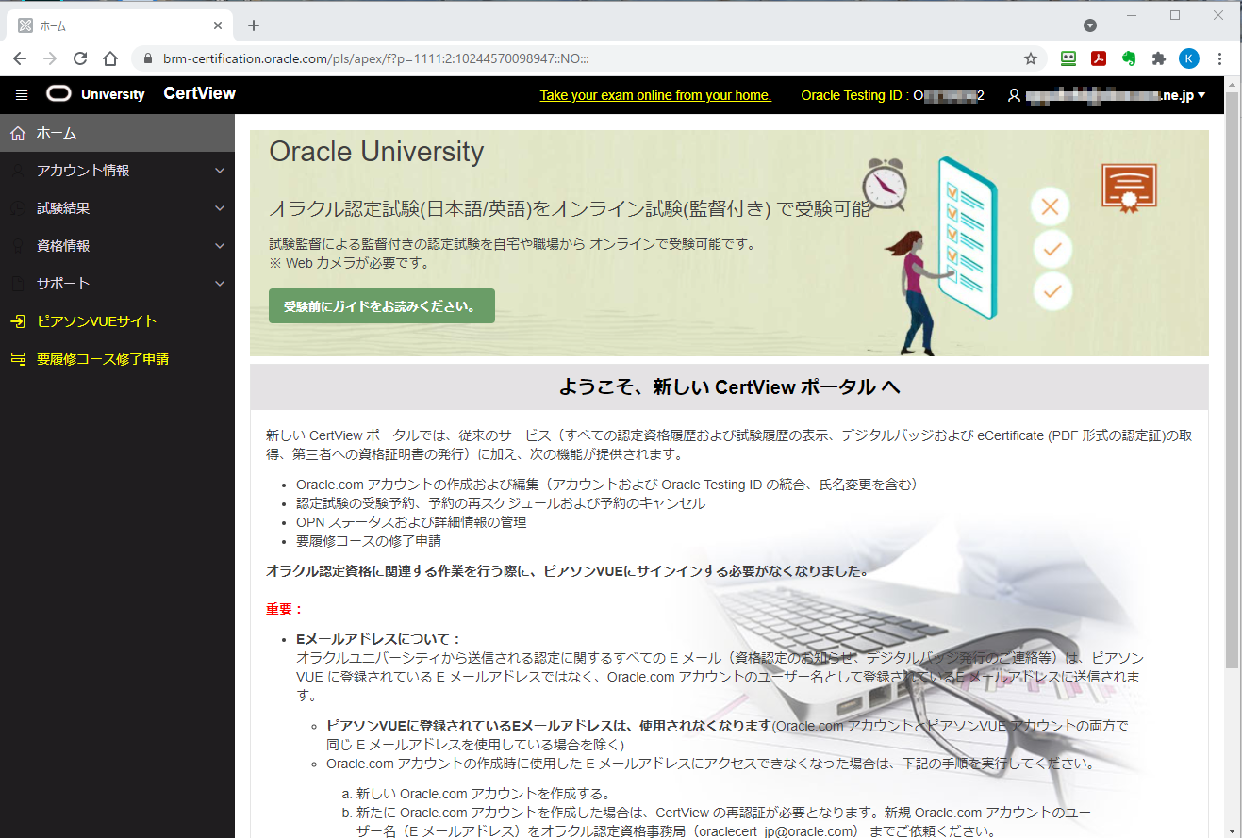Viewport: 1242px width, 838px height.
Task: Click the 受験前にガイドをお読みください button
Action: point(381,306)
